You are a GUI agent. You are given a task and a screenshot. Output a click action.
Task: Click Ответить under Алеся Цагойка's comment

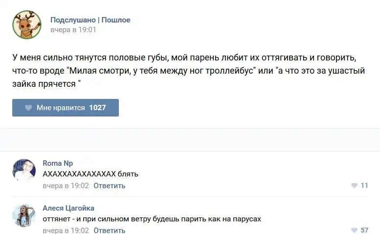(x=110, y=231)
